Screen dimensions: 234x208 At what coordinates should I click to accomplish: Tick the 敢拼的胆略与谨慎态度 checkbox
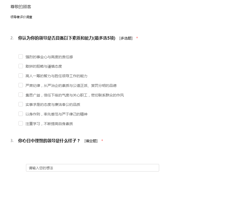(x=21, y=66)
